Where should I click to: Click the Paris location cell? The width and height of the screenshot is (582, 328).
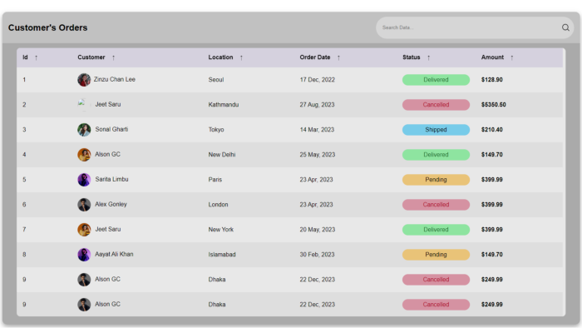215,180
